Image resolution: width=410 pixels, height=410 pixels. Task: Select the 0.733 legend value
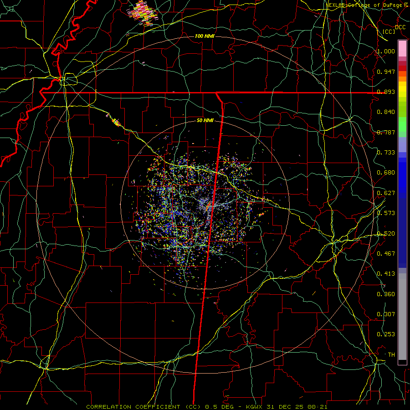386,153
